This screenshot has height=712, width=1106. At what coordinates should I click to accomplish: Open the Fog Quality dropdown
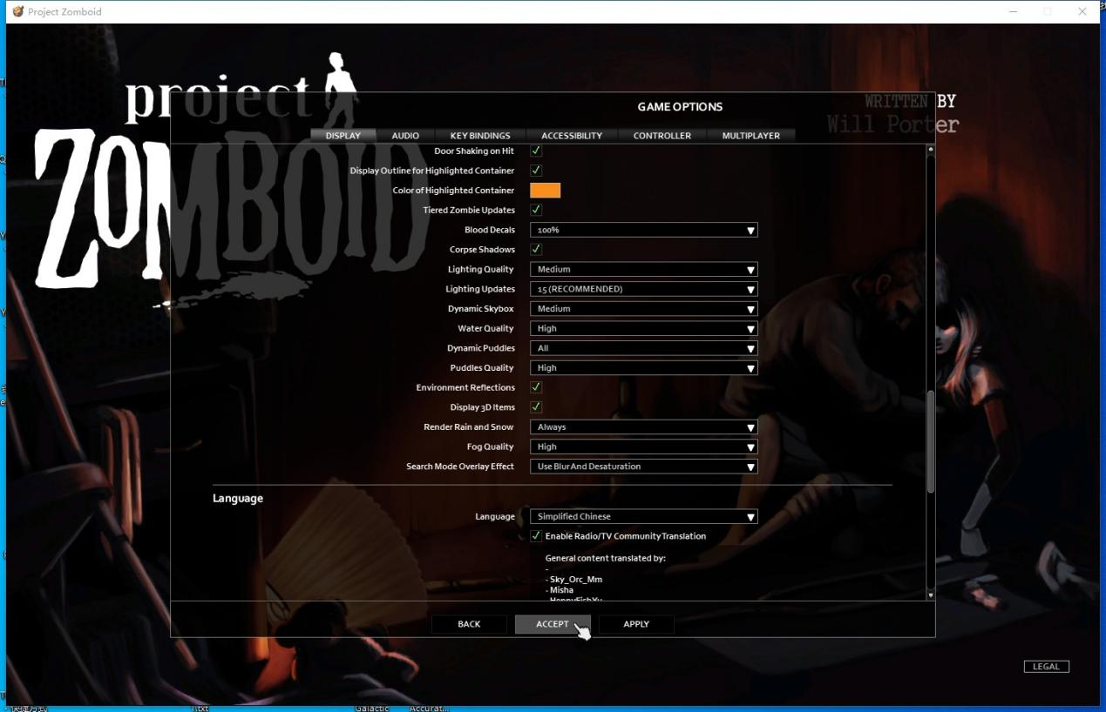click(644, 447)
